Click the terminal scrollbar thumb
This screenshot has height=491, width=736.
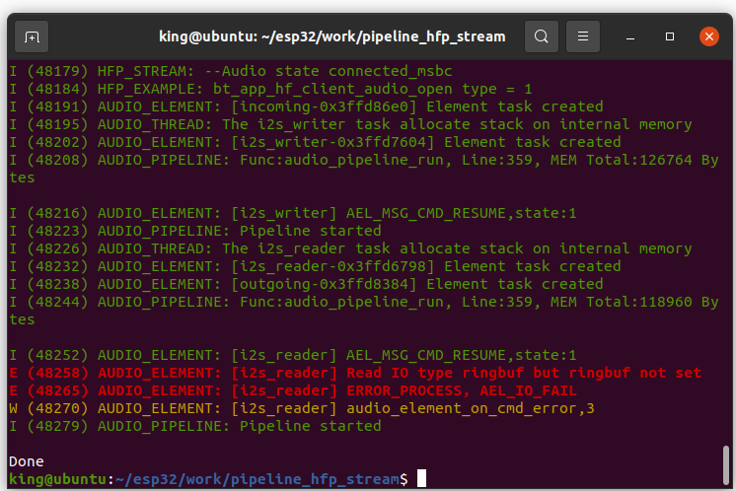(x=726, y=464)
